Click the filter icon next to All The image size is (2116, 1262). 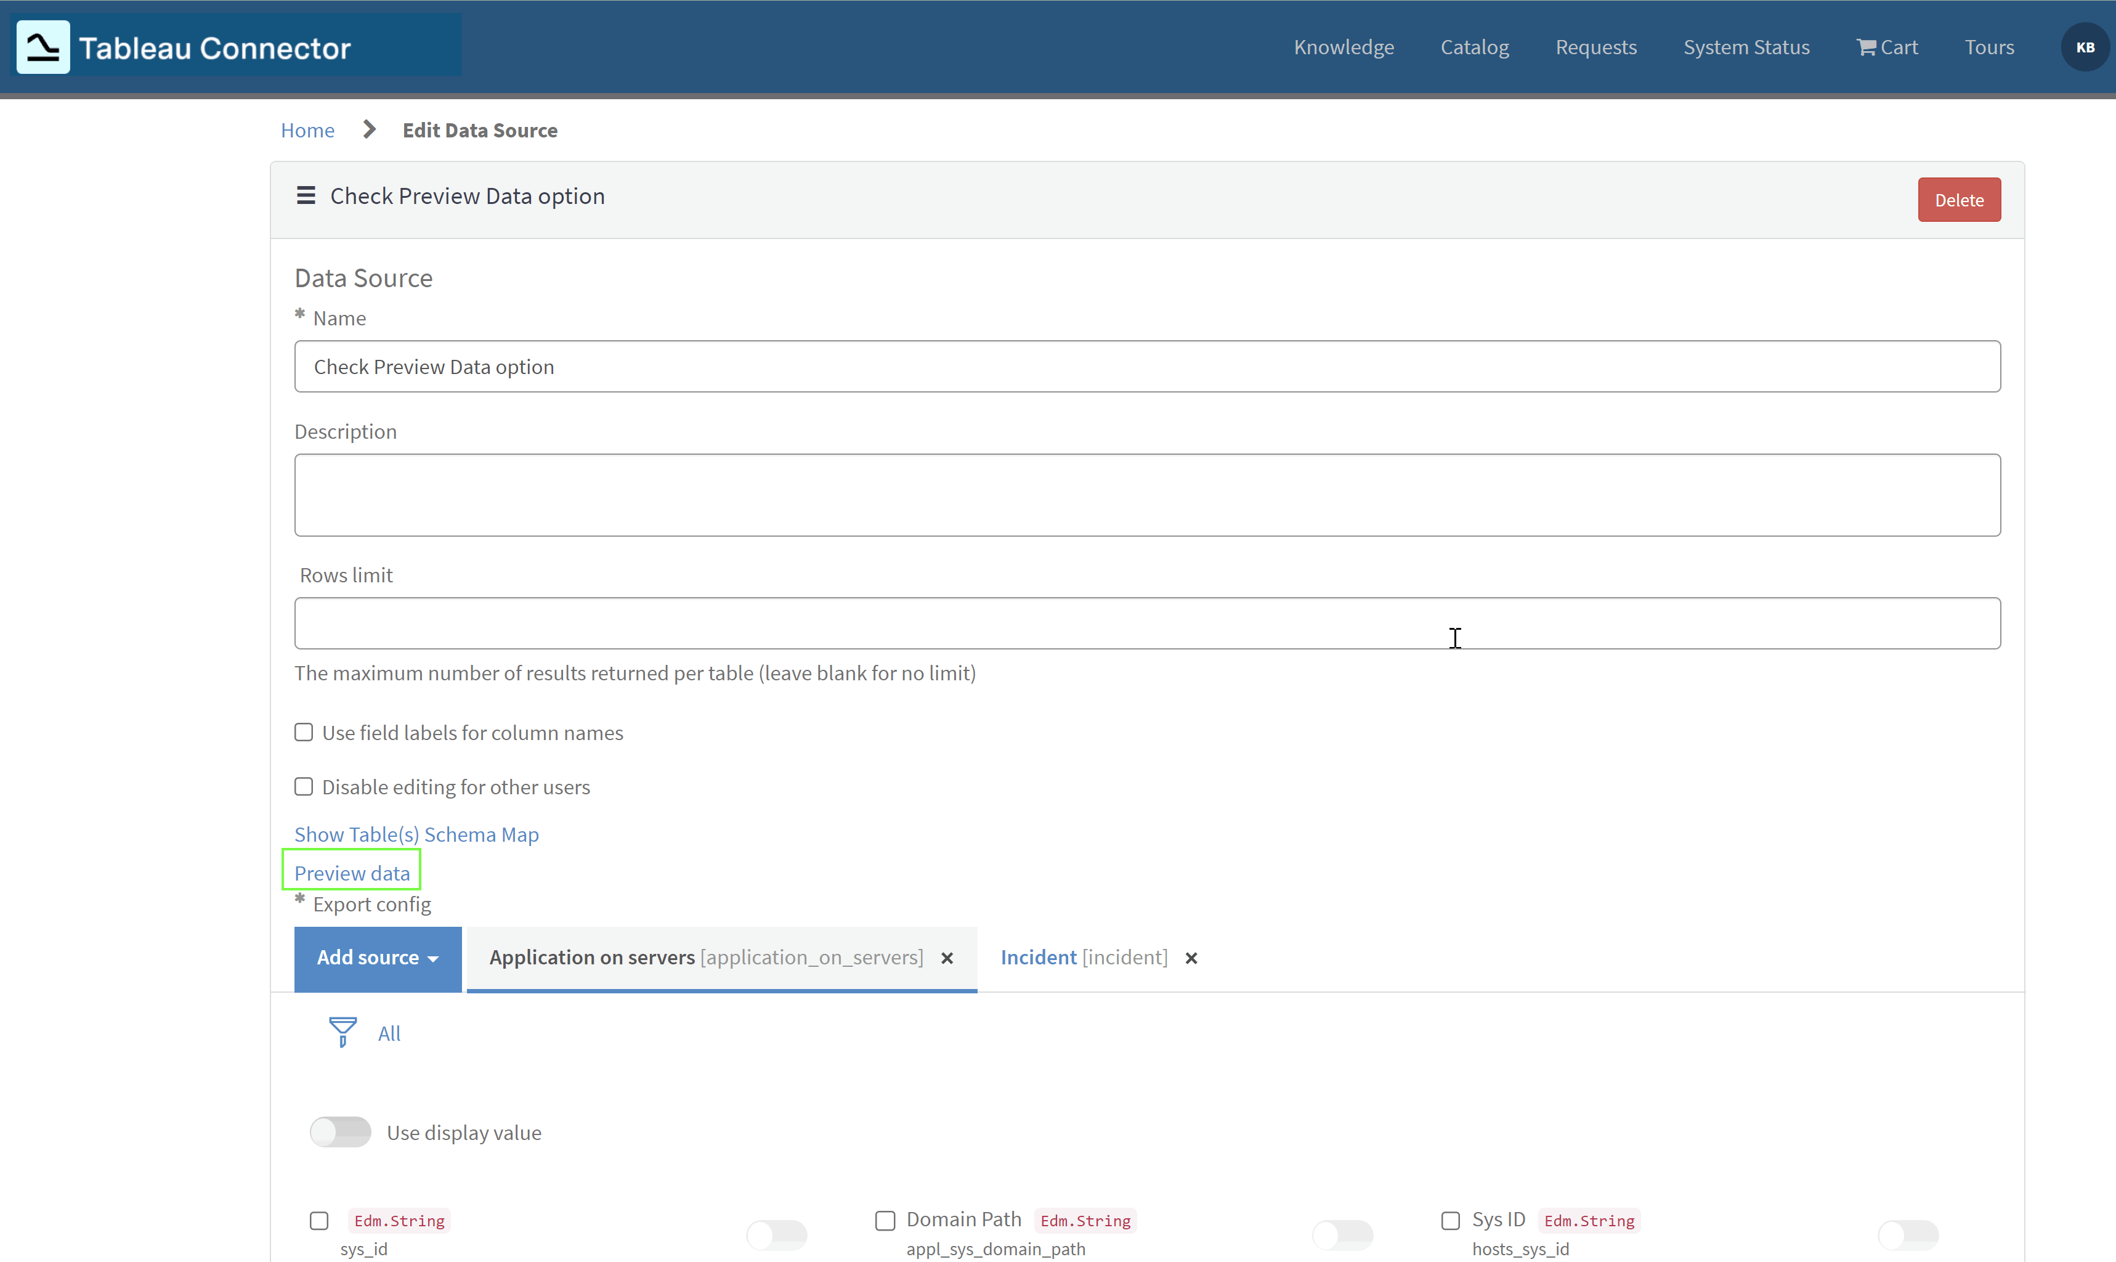(x=341, y=1032)
